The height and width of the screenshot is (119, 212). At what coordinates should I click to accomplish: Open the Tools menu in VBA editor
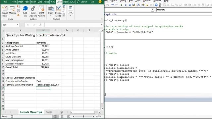[x=138, y=1]
